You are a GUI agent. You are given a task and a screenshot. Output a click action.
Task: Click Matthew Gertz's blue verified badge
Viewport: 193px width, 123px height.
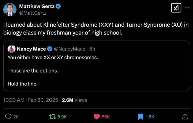click(58, 6)
